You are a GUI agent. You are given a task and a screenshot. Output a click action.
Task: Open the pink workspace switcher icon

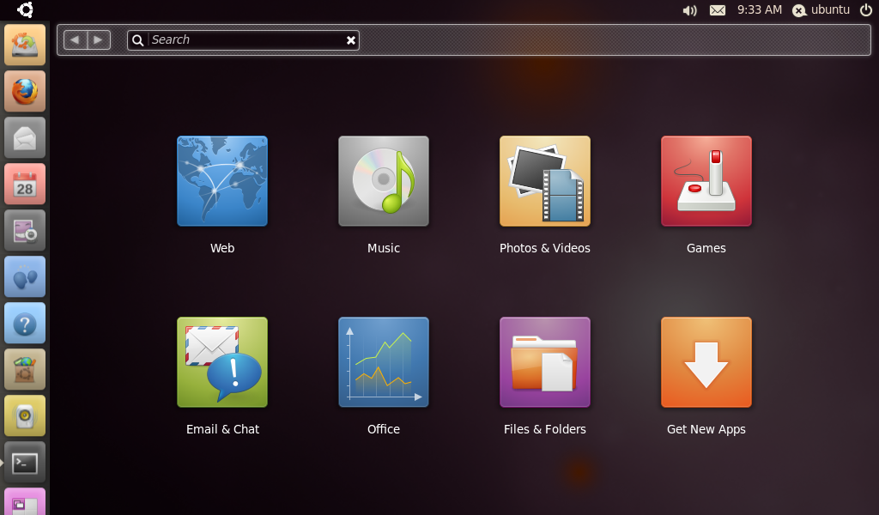[25, 502]
